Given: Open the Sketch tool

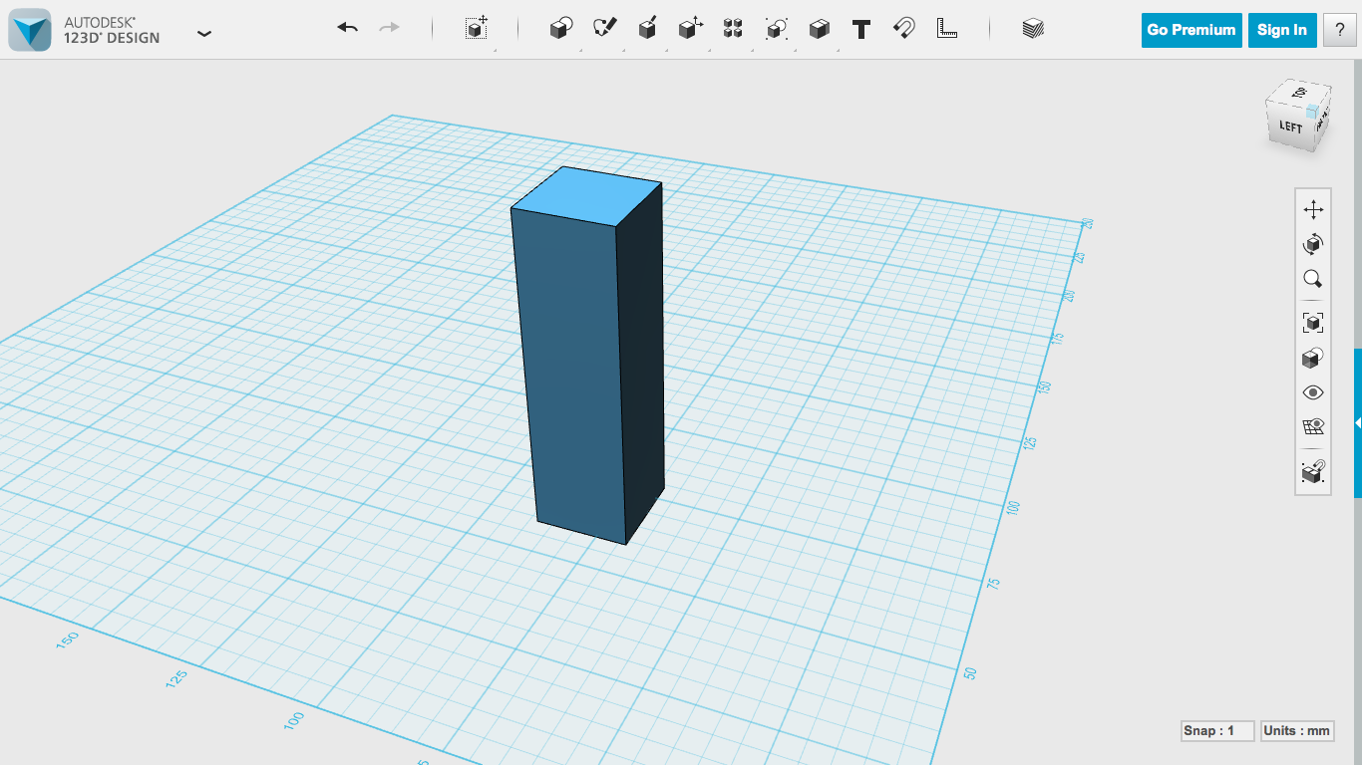Looking at the screenshot, I should pyautogui.click(x=604, y=28).
